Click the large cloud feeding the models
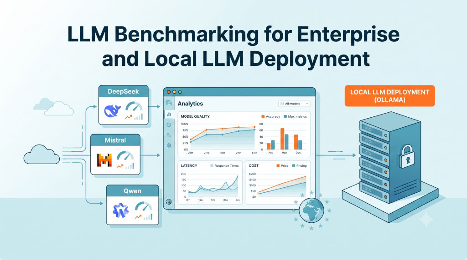The width and height of the screenshot is (467, 260). tap(42, 155)
